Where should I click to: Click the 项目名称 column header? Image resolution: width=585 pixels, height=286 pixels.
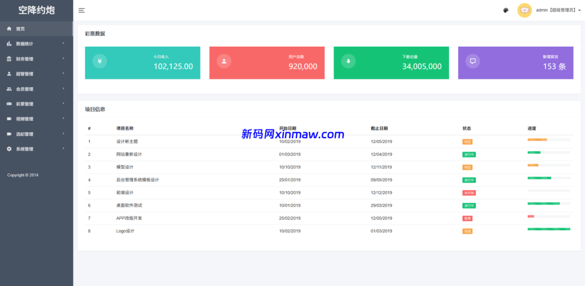point(125,128)
